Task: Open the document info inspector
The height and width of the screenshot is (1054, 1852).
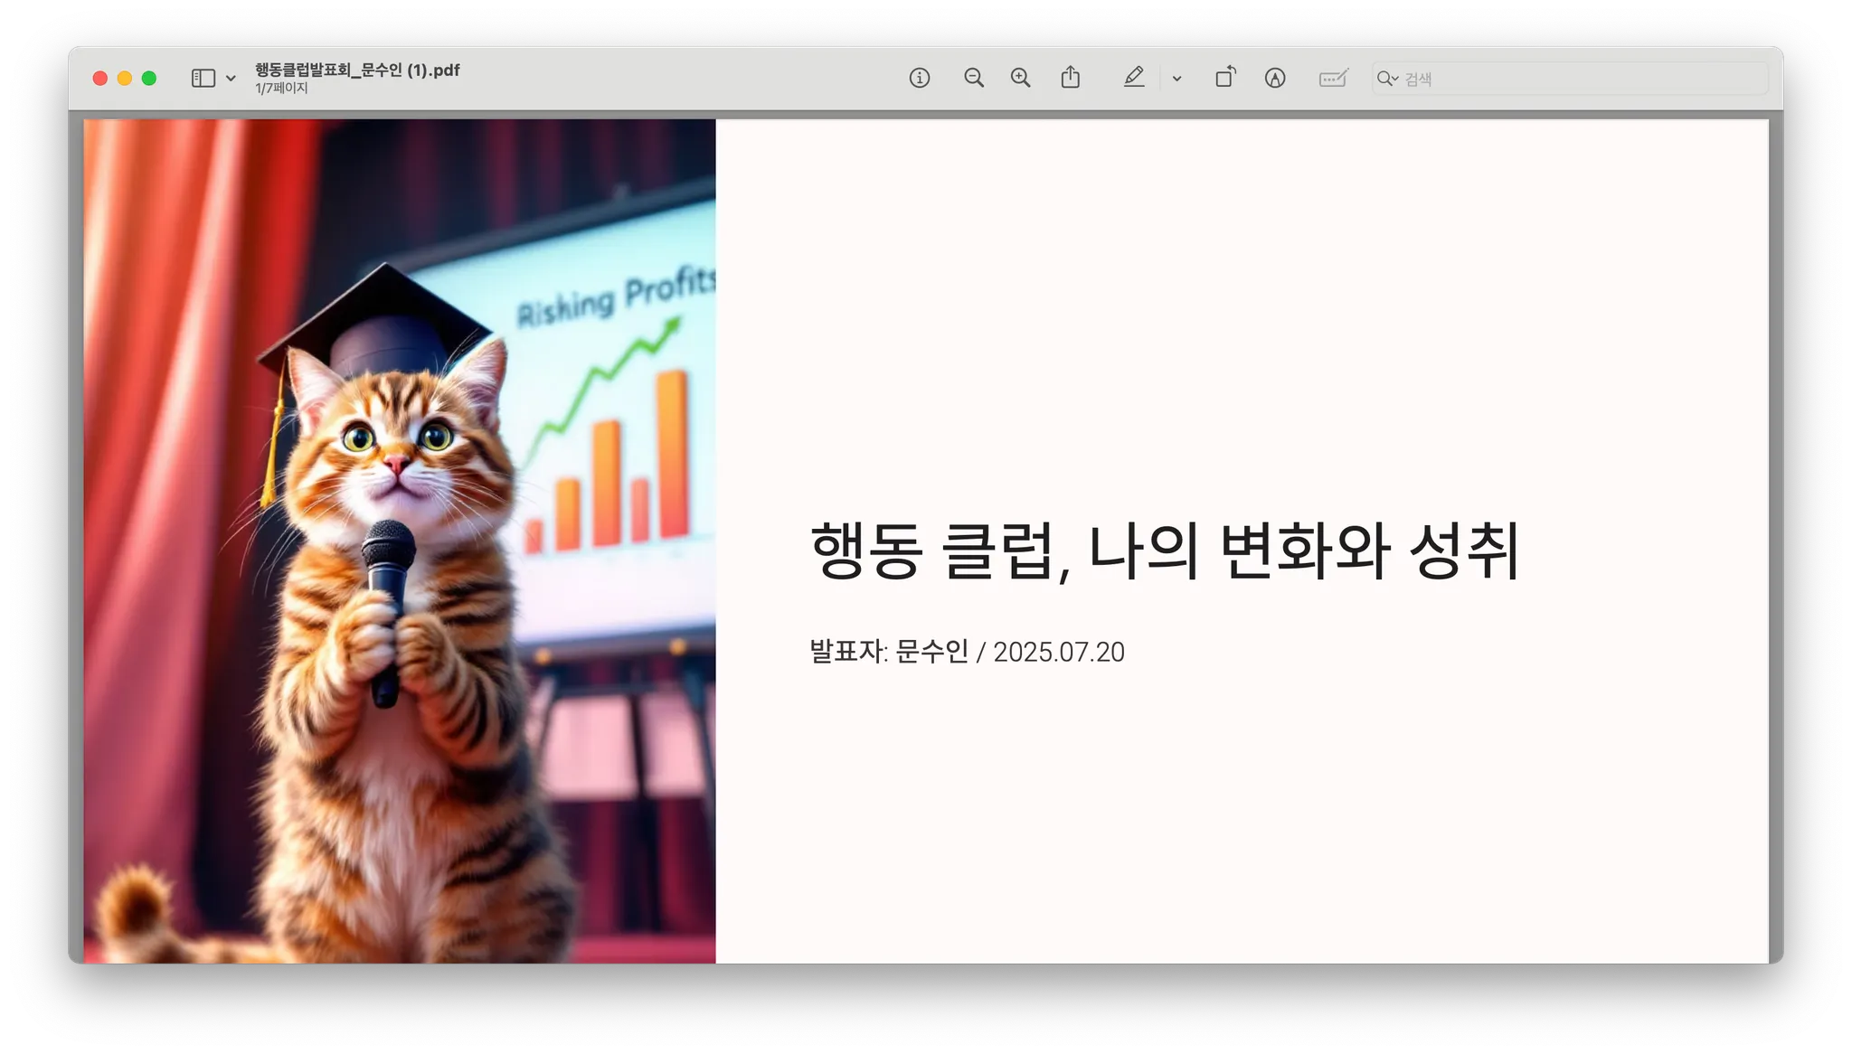Action: point(919,79)
